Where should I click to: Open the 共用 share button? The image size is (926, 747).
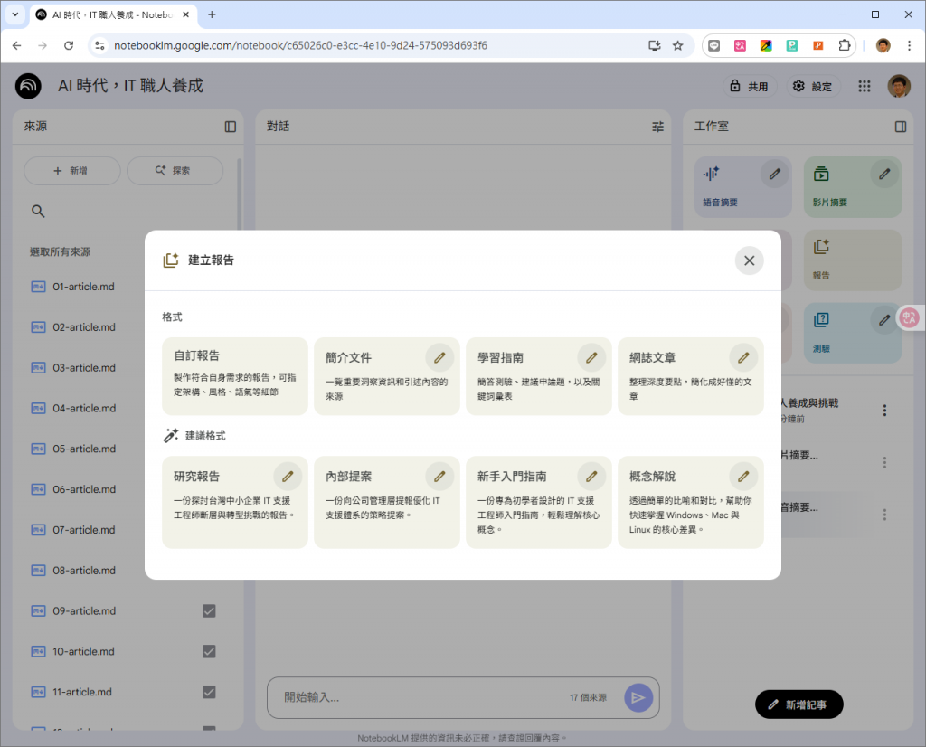pos(750,86)
